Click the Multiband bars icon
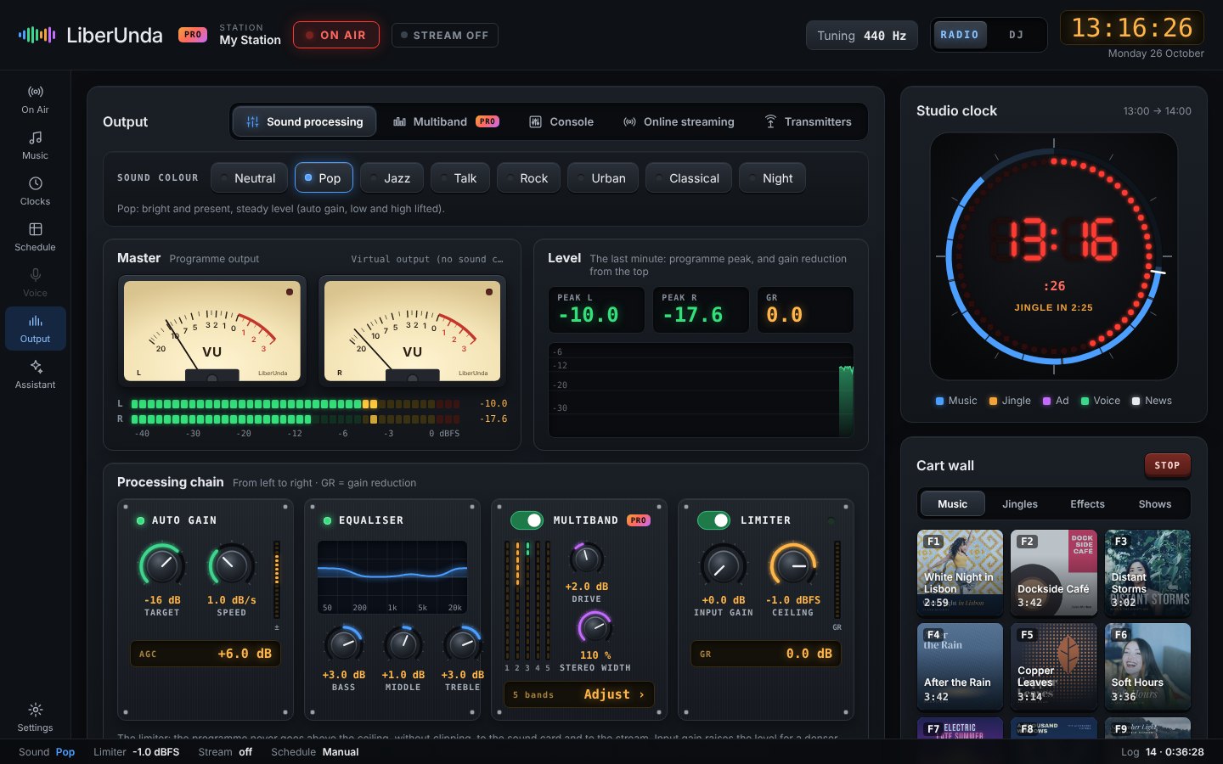This screenshot has width=1223, height=764. [x=399, y=122]
